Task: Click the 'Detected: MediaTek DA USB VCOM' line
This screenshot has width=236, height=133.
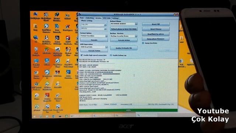Action: click(100, 90)
